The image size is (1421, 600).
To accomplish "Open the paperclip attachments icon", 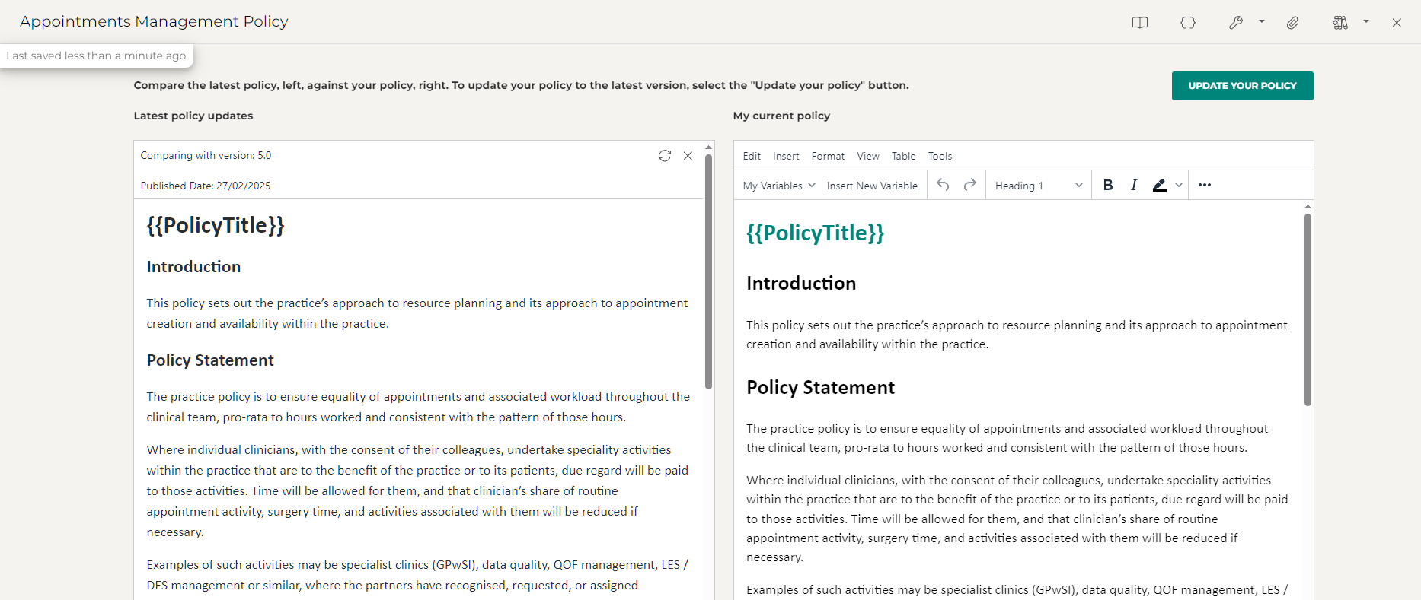I will (1292, 23).
